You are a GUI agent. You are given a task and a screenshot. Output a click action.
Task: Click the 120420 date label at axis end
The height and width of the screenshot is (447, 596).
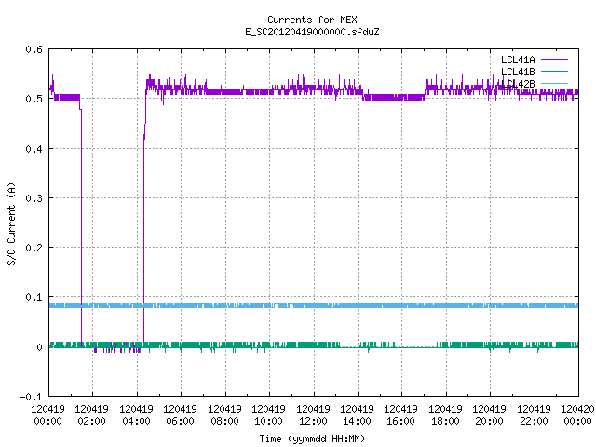click(577, 409)
